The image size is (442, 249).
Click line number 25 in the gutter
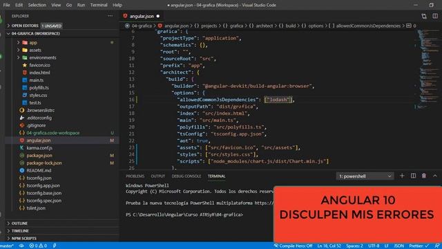pos(131,161)
